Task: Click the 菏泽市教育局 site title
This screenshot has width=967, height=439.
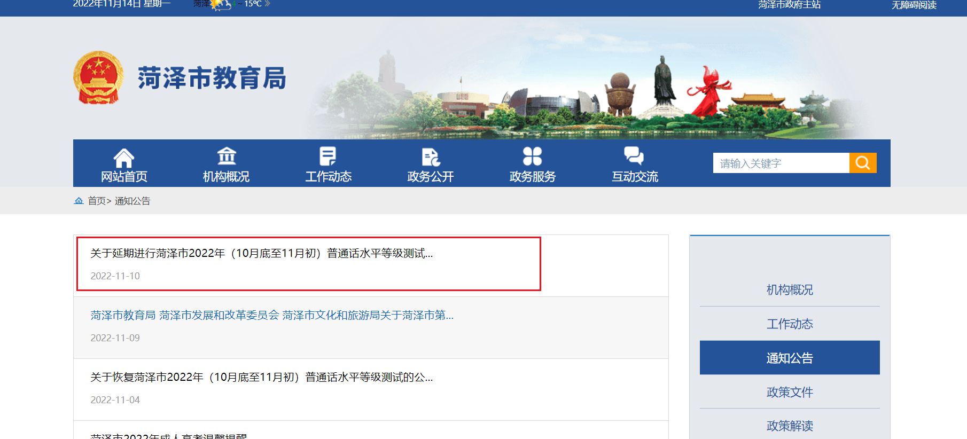Action: [212, 78]
